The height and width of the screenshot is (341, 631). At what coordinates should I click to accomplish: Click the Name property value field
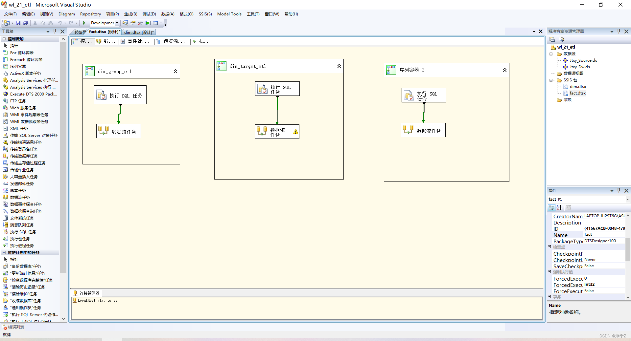point(604,235)
